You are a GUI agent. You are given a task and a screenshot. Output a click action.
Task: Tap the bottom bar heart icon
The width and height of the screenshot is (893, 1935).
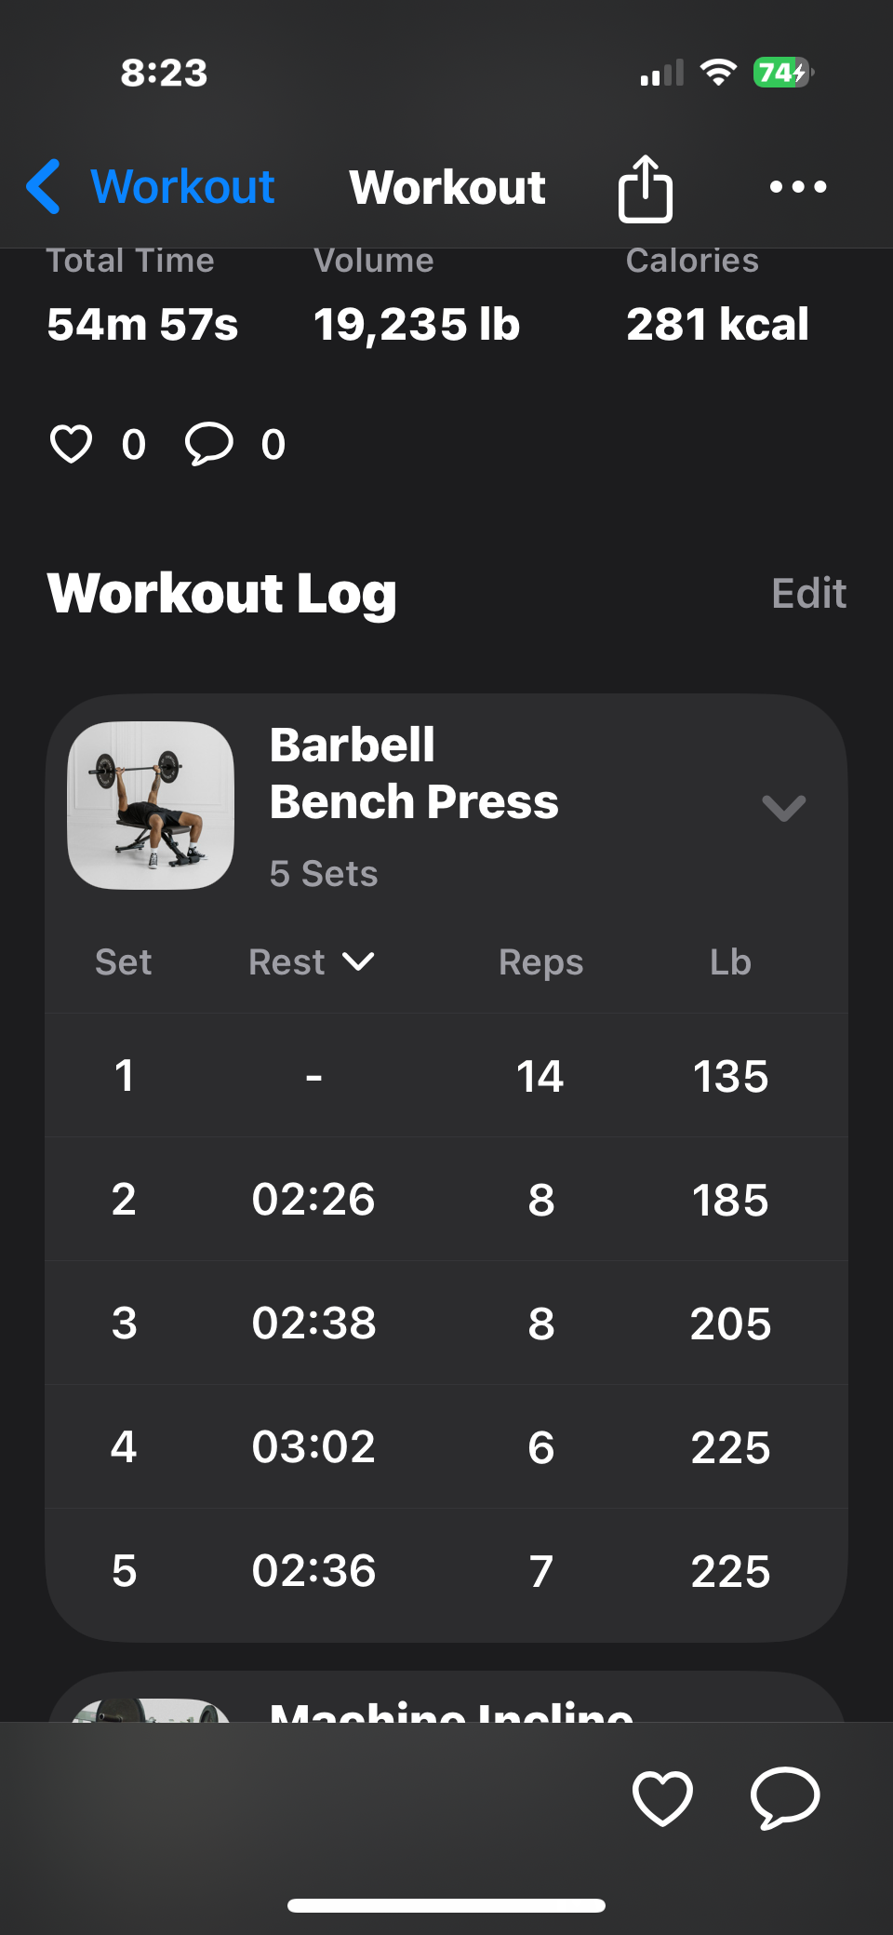(662, 1797)
